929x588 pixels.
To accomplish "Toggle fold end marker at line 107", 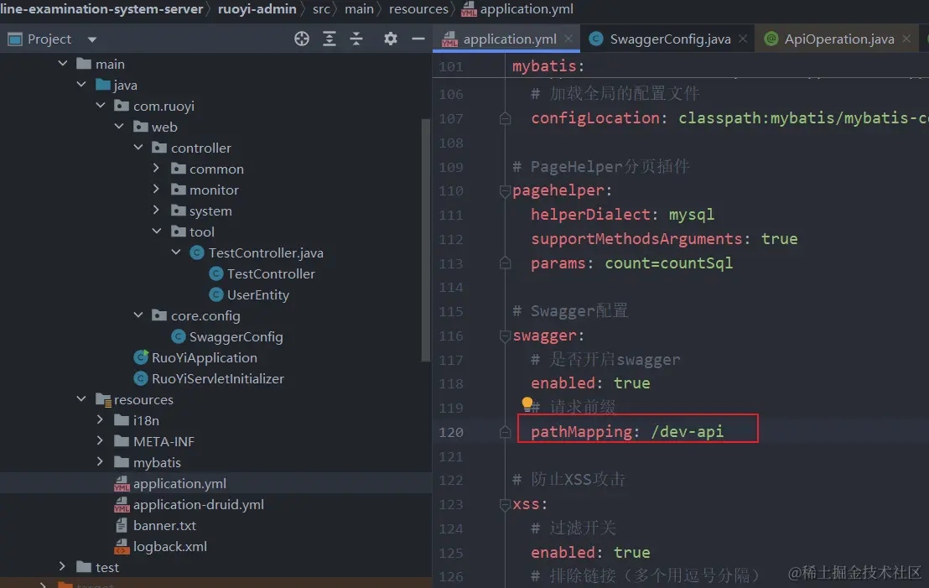I will point(506,118).
